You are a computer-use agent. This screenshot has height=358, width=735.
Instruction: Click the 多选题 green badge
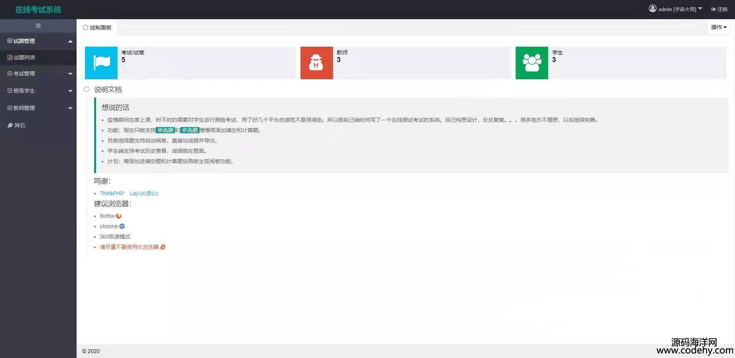(190, 130)
